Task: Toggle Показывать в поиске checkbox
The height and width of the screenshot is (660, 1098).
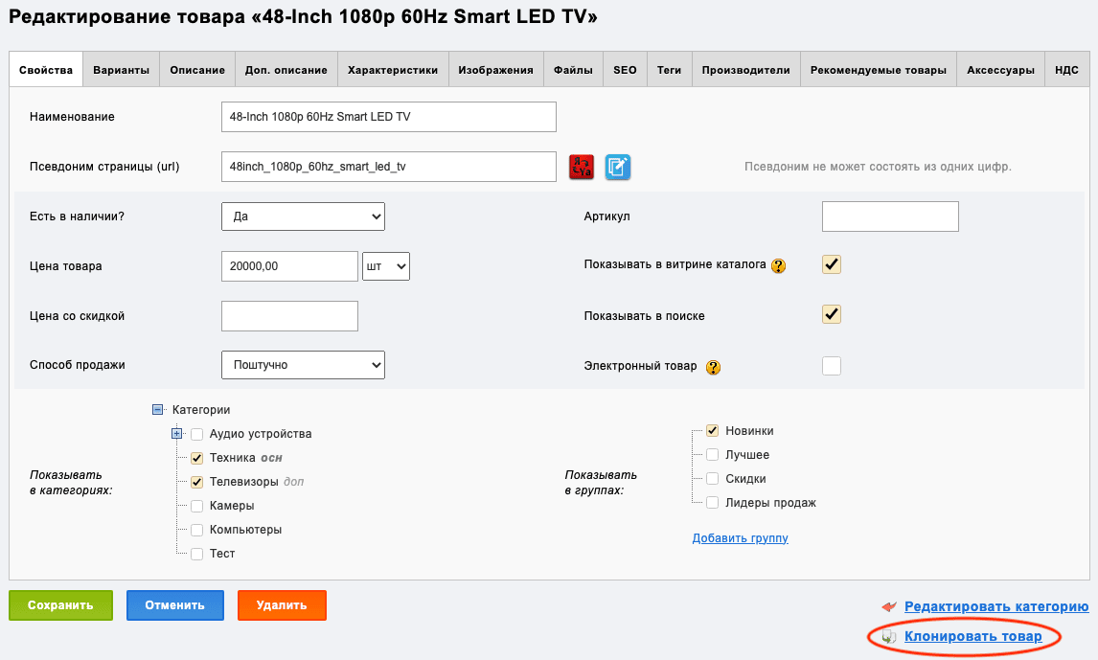Action: point(832,314)
